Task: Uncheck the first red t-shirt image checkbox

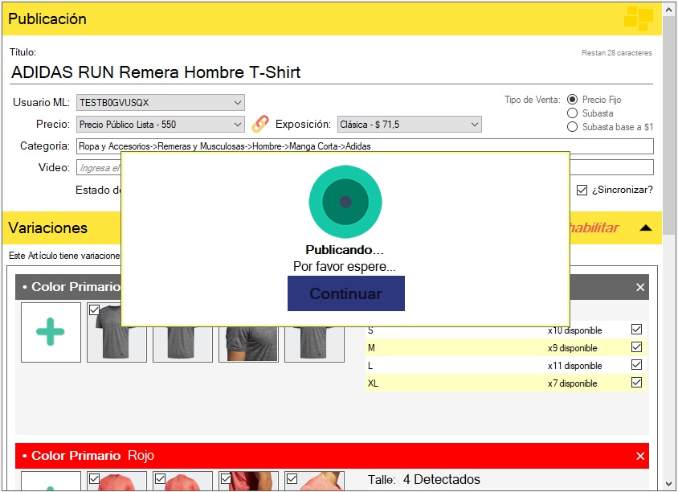Action: [94, 478]
